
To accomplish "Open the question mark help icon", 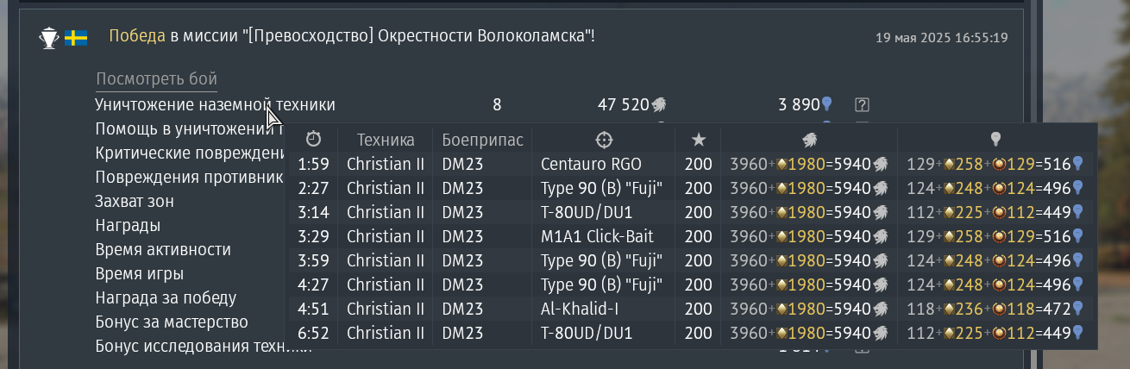I will (861, 105).
